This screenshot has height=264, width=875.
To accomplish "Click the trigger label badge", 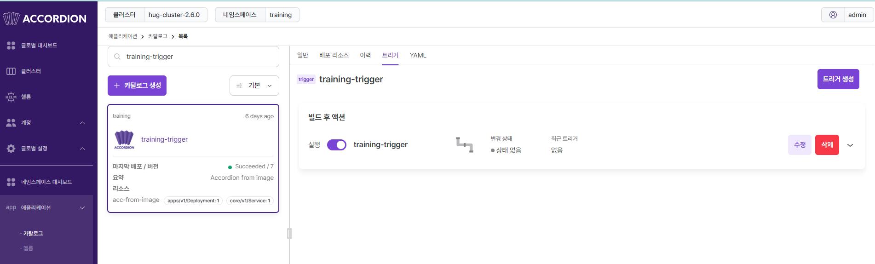I will tap(306, 80).
